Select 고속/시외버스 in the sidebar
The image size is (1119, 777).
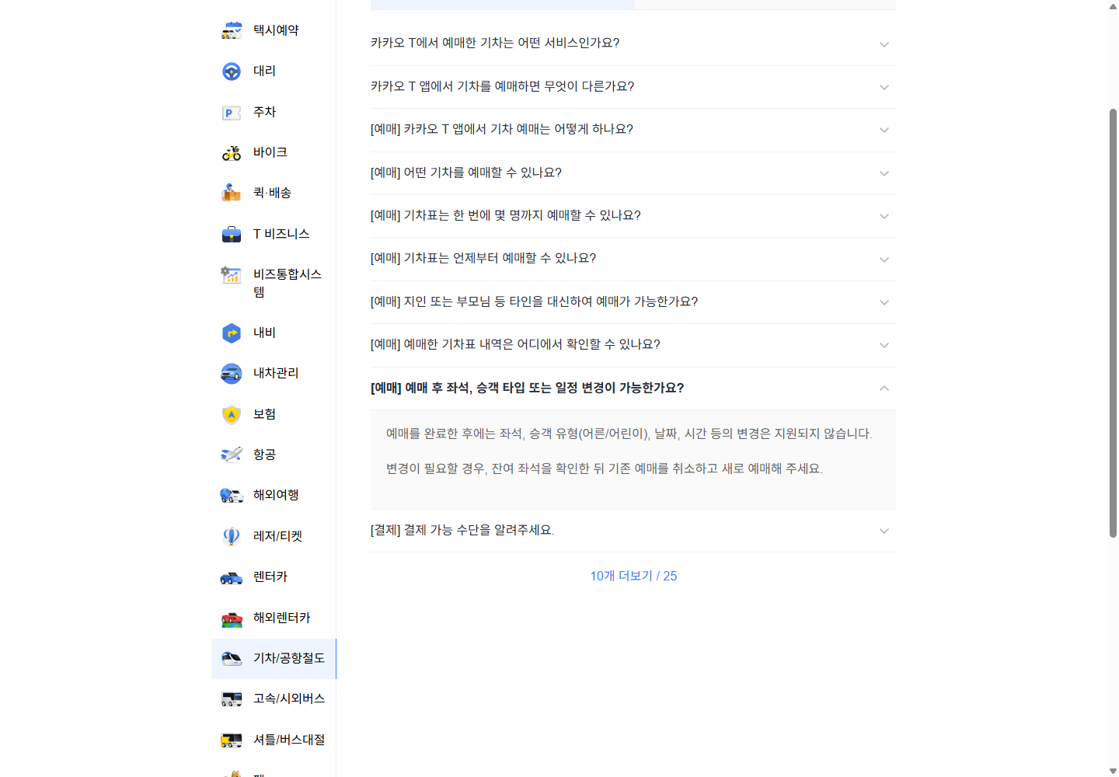coord(274,699)
